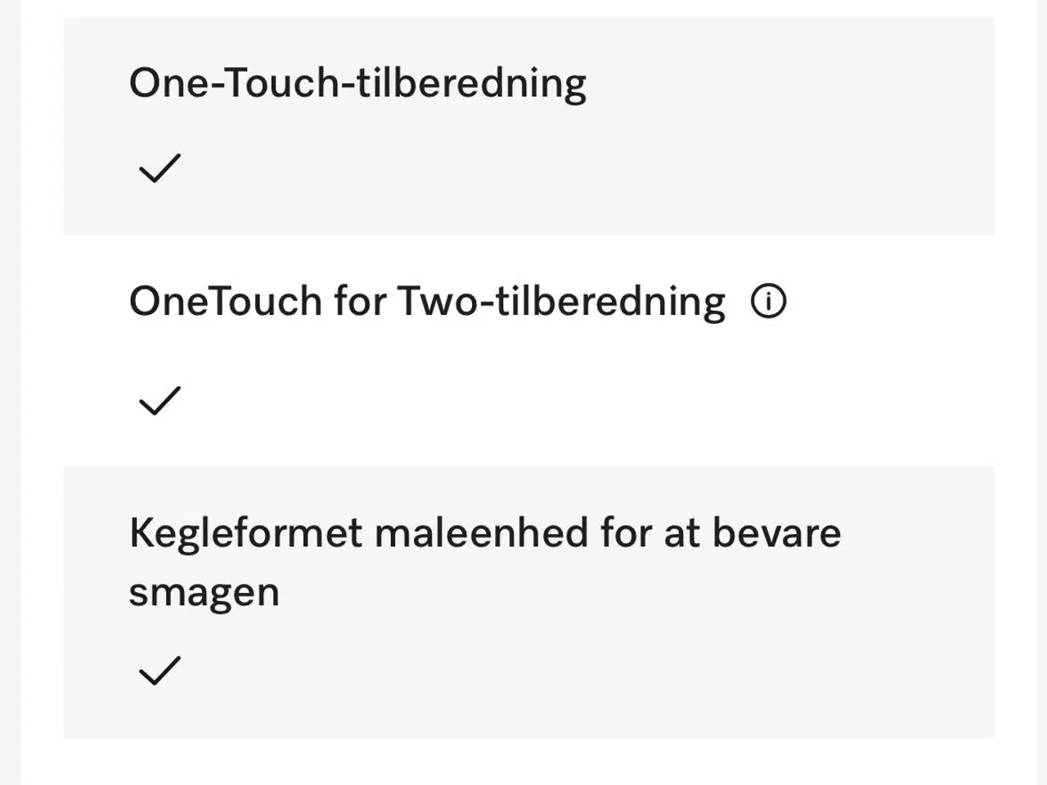The image size is (1047, 785).
Task: Click the checkmark under OneTouch for Two-tilberedning
Action: point(160,401)
